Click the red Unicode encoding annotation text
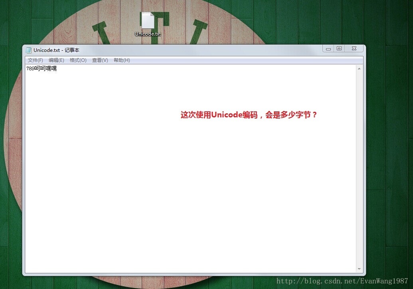413x289 pixels. click(249, 115)
